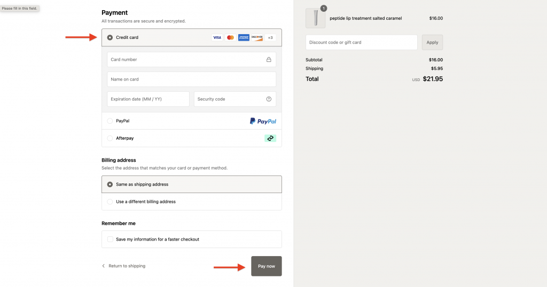Screen dimensions: 547x287
Task: Select Same as shipping address option
Action: point(110,185)
